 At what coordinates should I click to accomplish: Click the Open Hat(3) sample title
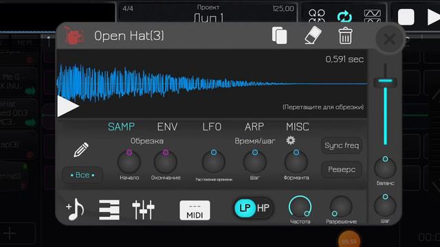129,36
